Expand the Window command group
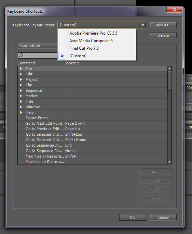Image resolution: width=192 pixels, height=234 pixels. pos(21,107)
